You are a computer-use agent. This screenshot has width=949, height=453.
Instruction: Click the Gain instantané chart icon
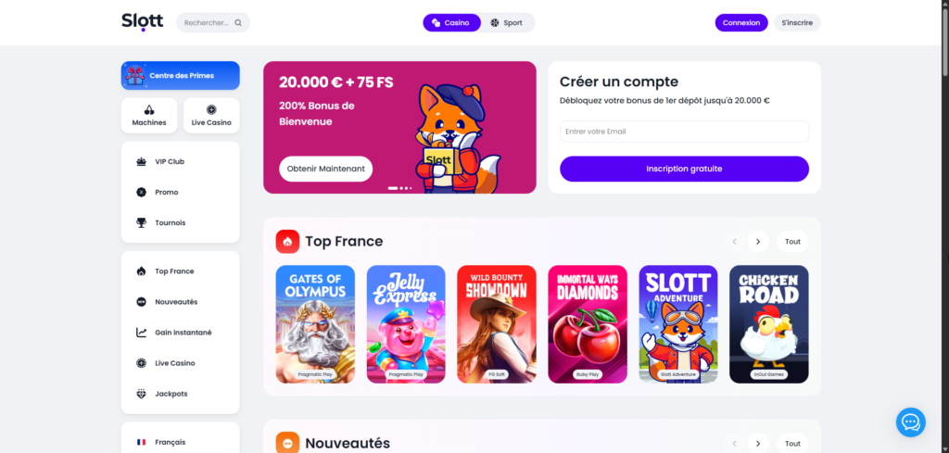click(142, 333)
